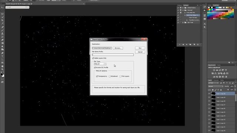The image size is (237, 133).
Task: Expand the Transform current layer step
Action: coord(187,20)
